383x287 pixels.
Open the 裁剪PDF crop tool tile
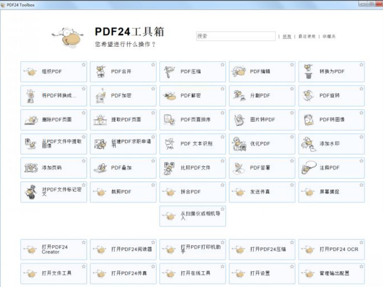pos(123,192)
